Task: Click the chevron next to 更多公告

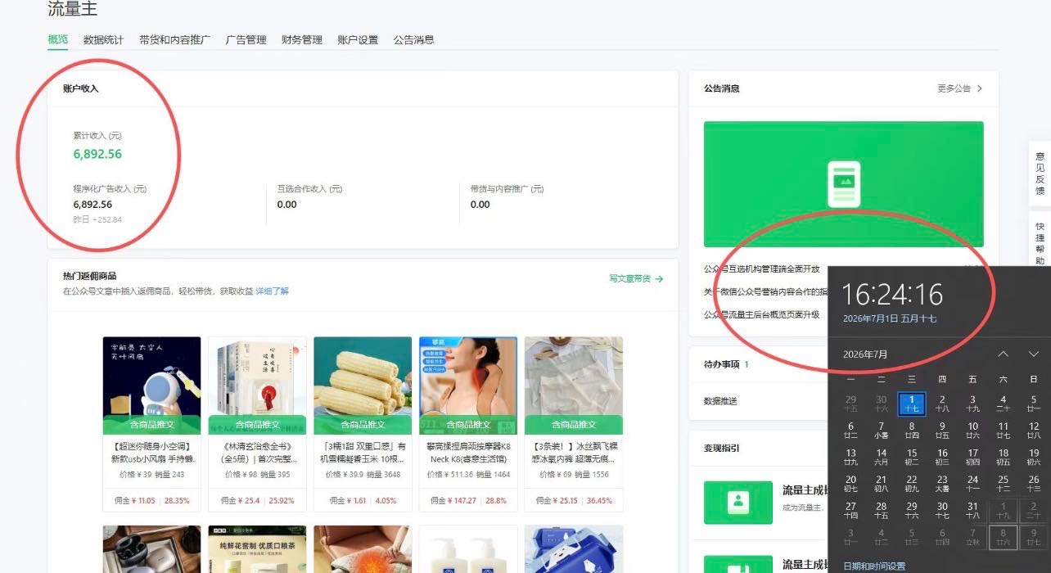Action: point(980,88)
